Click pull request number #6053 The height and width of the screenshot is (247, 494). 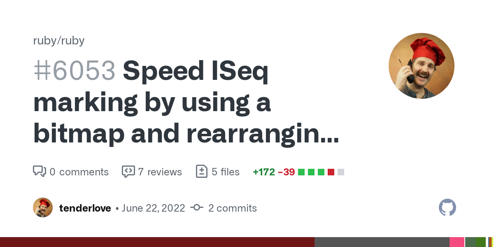click(75, 70)
